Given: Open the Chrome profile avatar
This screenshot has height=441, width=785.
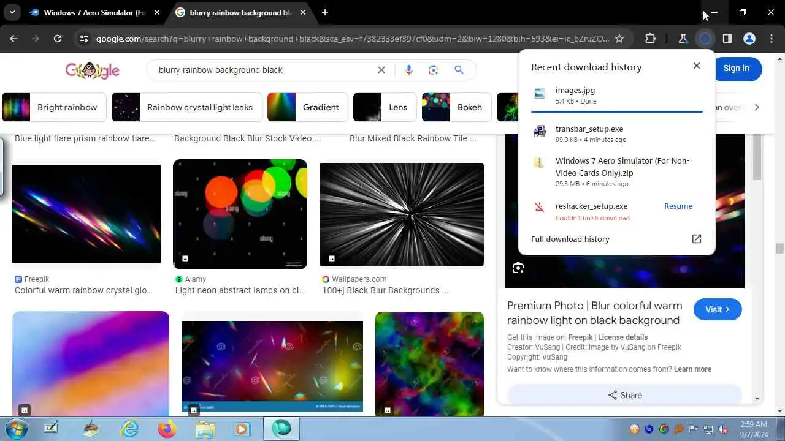Looking at the screenshot, I should coord(749,39).
